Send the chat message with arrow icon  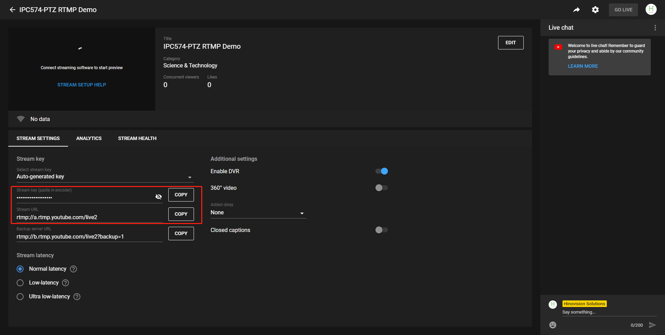pyautogui.click(x=652, y=325)
